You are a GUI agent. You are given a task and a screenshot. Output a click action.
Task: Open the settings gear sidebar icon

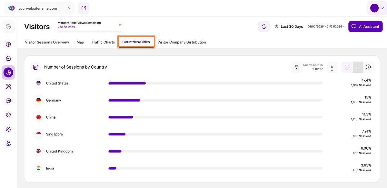[x=8, y=129]
